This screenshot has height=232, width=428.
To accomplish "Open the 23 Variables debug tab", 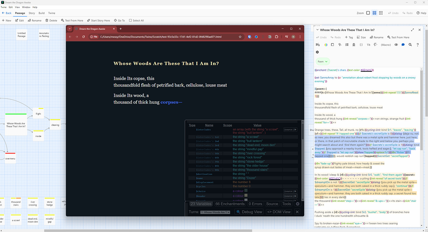I will pyautogui.click(x=201, y=204).
